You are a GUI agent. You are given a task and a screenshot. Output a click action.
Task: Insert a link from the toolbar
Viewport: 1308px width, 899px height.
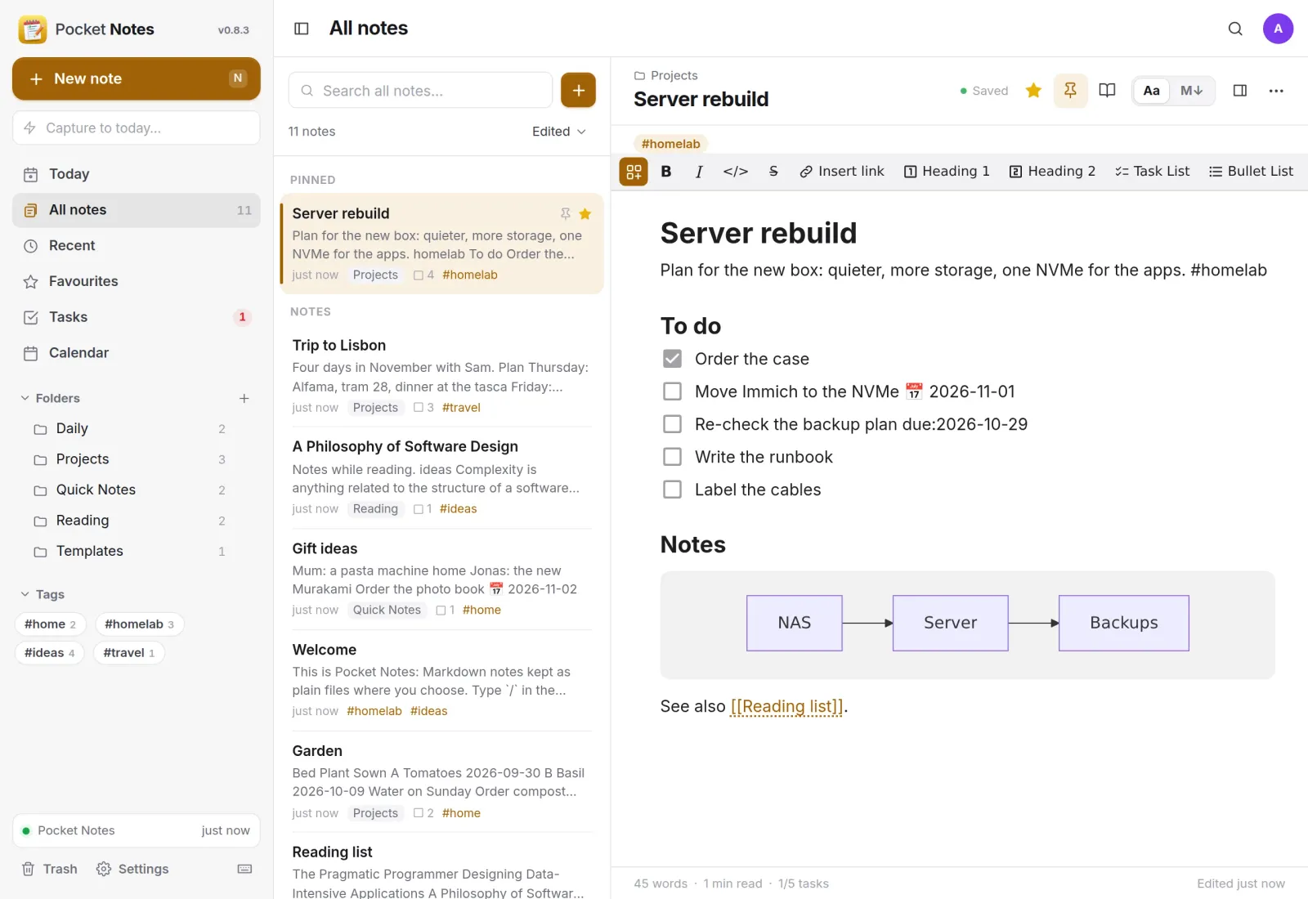coord(842,172)
